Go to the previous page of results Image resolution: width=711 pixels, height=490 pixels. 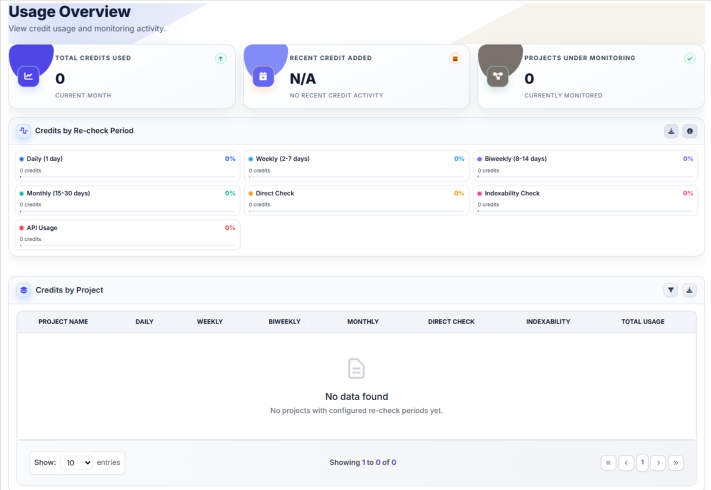[626, 462]
